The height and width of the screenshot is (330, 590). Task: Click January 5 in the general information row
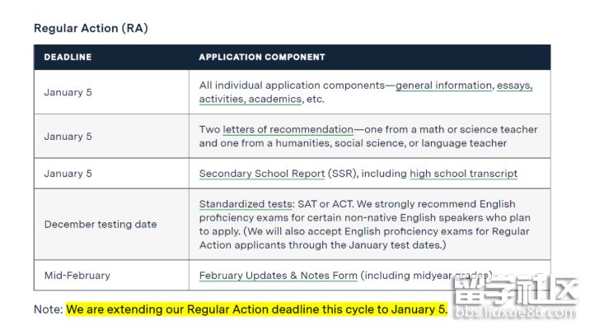(68, 92)
